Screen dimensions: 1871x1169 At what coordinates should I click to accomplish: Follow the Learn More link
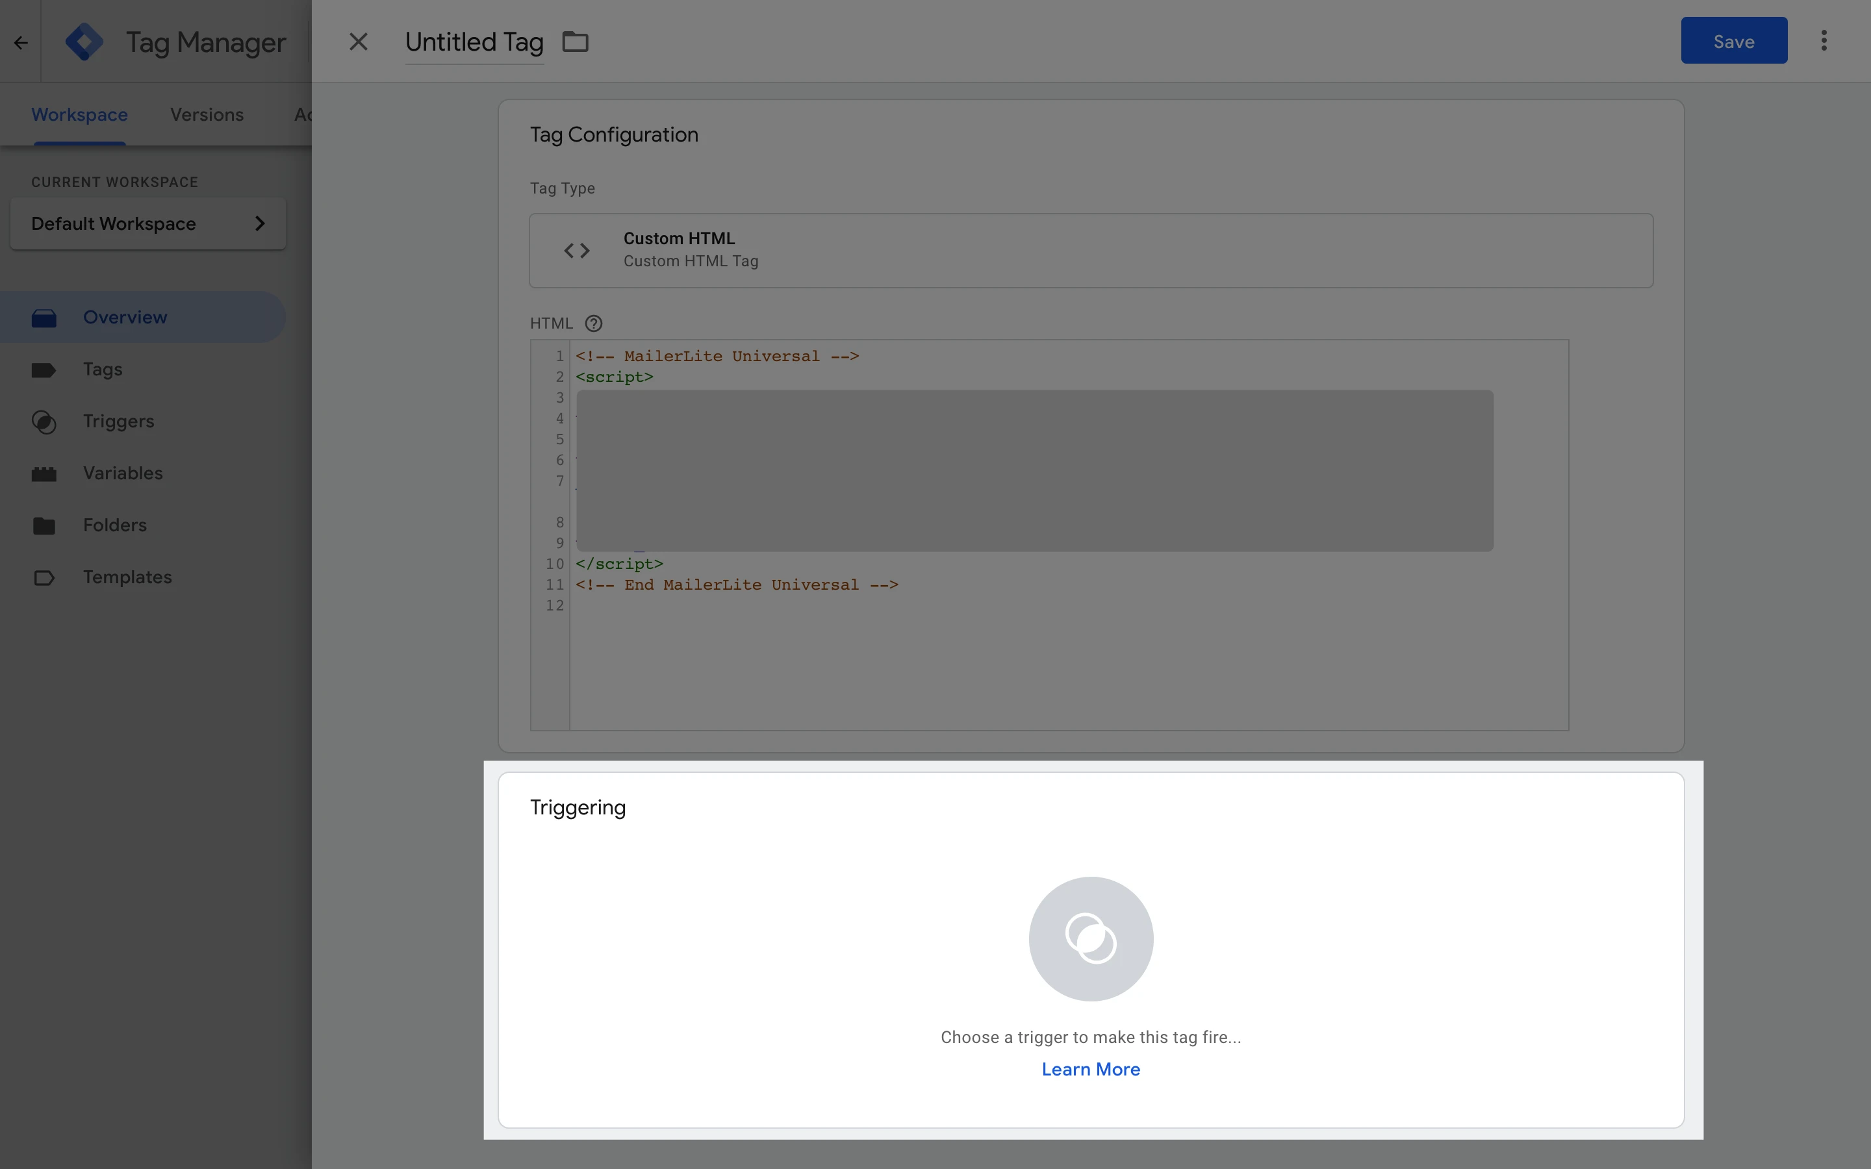pyautogui.click(x=1090, y=1069)
